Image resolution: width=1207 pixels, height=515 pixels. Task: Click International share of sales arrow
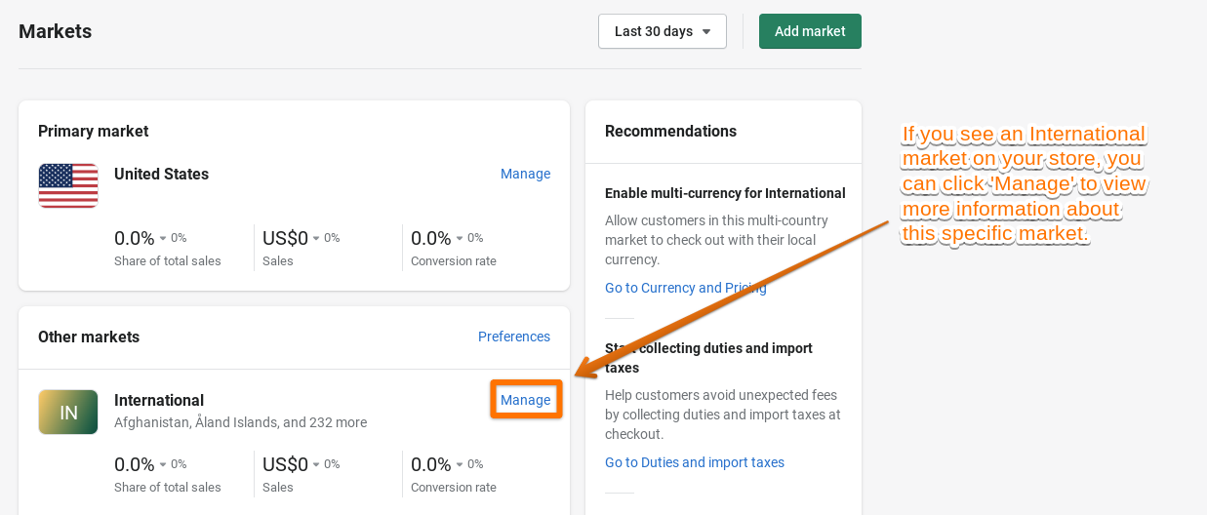(163, 464)
